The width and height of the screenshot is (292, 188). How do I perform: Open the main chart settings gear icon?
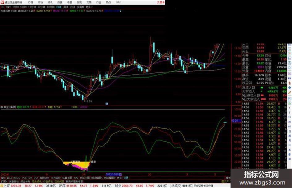click(19, 11)
